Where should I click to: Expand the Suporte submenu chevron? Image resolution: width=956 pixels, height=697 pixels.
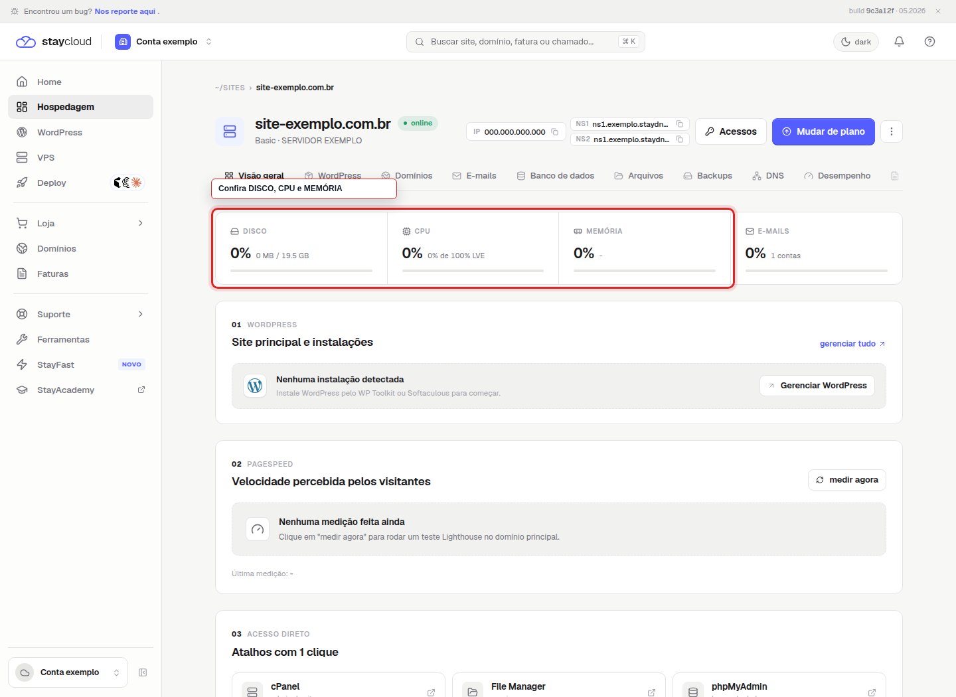pos(140,314)
